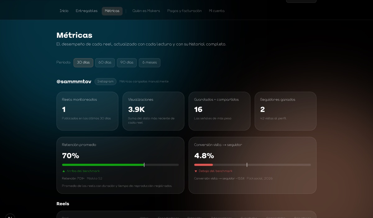Click the Retención promedio card title
Image resolution: width=373 pixels, height=218 pixels.
click(x=79, y=145)
